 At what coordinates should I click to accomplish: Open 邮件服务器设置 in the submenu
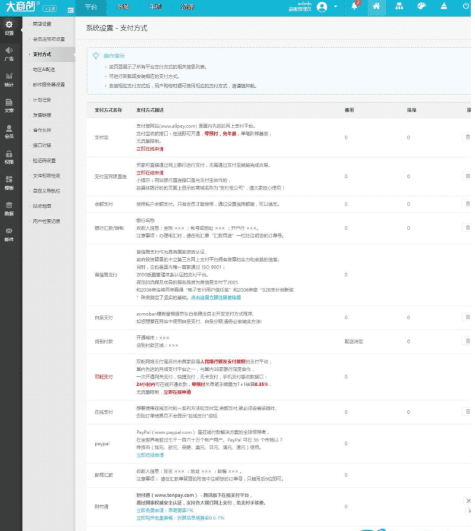pos(48,85)
